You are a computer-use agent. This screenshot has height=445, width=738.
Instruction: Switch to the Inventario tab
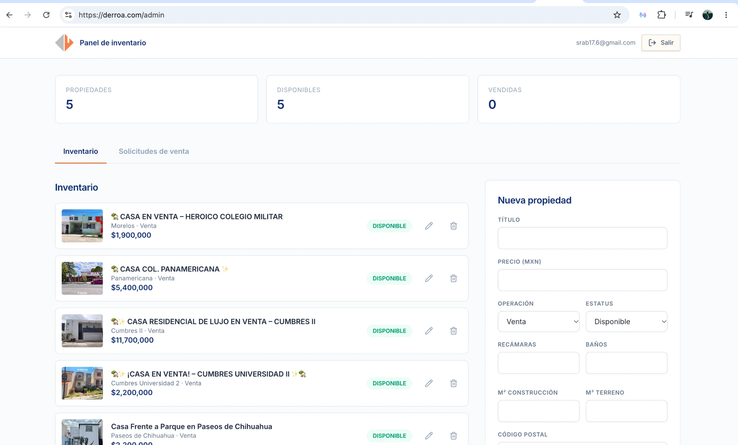coord(81,152)
